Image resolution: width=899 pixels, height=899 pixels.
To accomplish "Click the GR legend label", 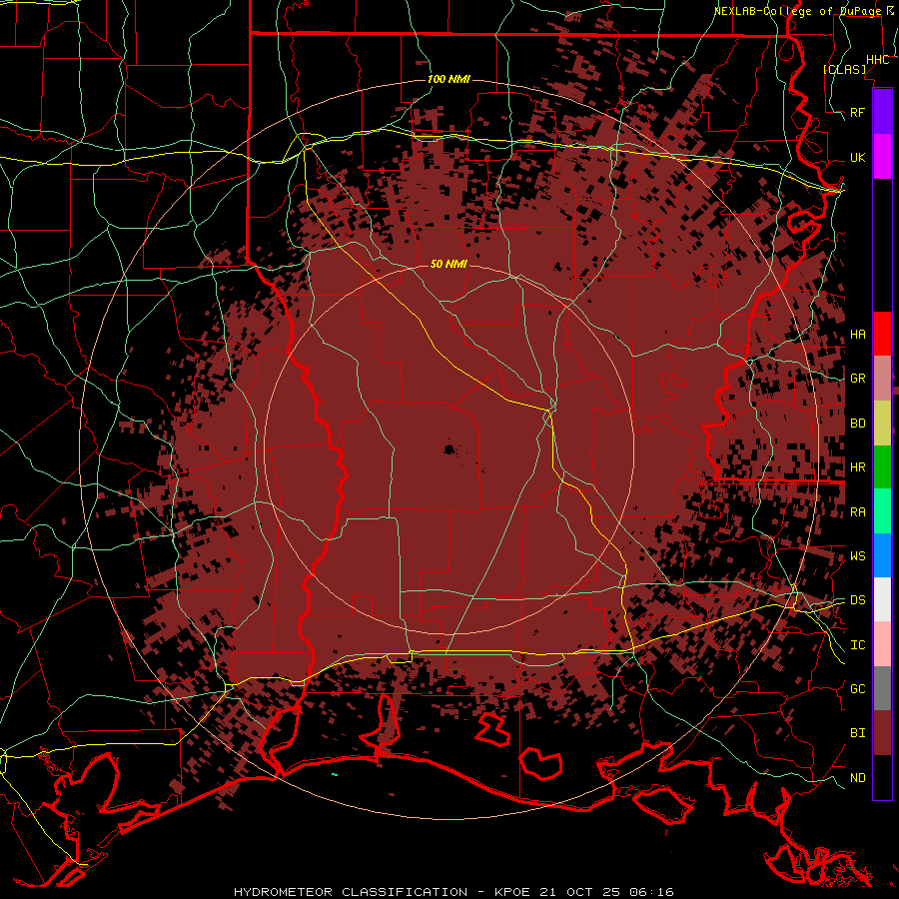I will pos(857,379).
